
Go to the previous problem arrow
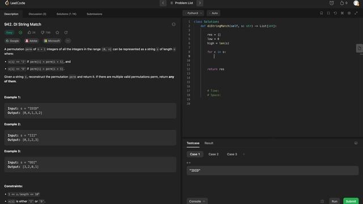click(163, 3)
